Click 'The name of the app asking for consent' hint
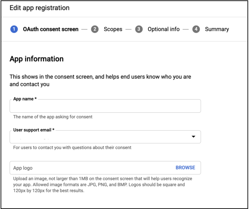This screenshot has width=249, height=209. (x=53, y=117)
